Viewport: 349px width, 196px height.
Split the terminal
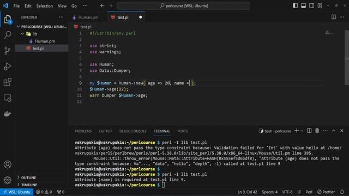coord(309,131)
